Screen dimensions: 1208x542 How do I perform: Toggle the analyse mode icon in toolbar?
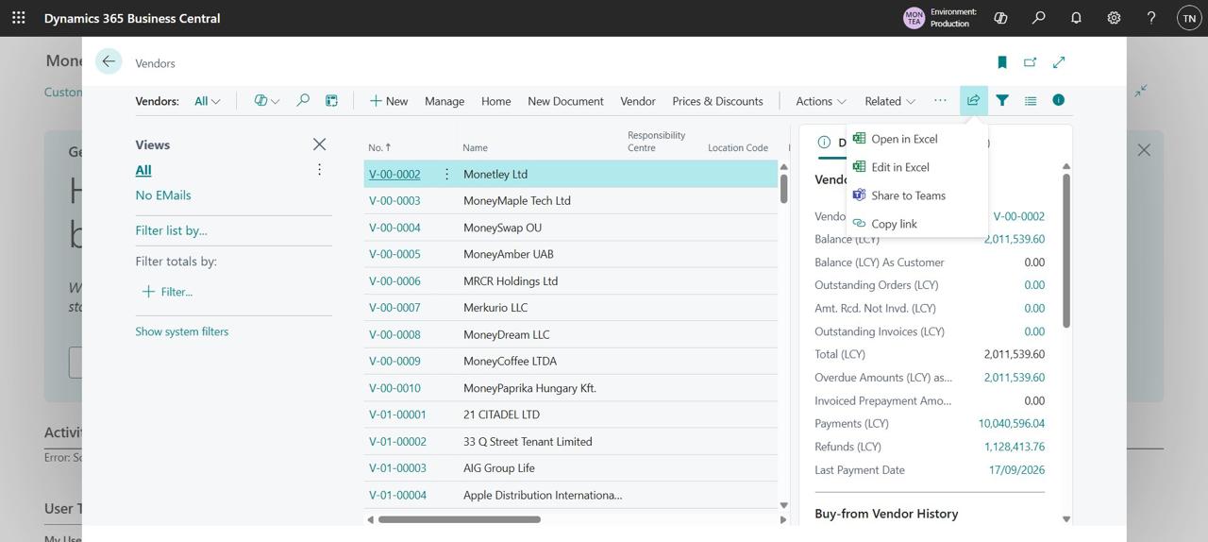coord(331,100)
